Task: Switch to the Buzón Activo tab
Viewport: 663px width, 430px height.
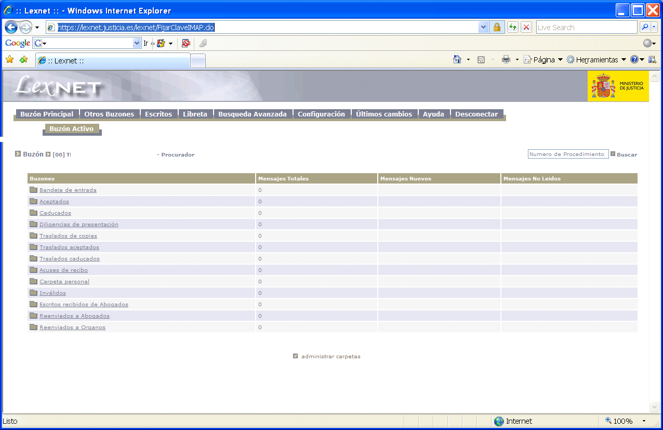Action: pos(72,129)
